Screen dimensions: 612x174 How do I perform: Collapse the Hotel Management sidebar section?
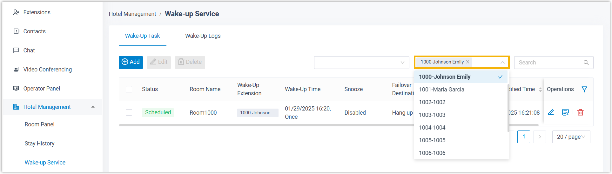(x=93, y=107)
